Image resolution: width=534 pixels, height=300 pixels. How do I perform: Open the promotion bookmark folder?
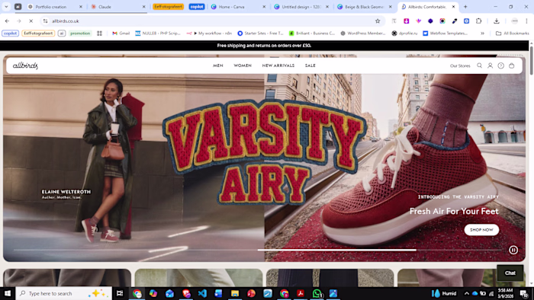point(80,34)
